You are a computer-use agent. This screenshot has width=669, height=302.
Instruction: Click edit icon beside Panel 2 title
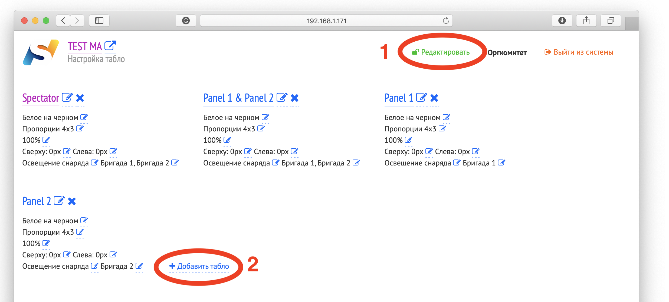coord(59,201)
